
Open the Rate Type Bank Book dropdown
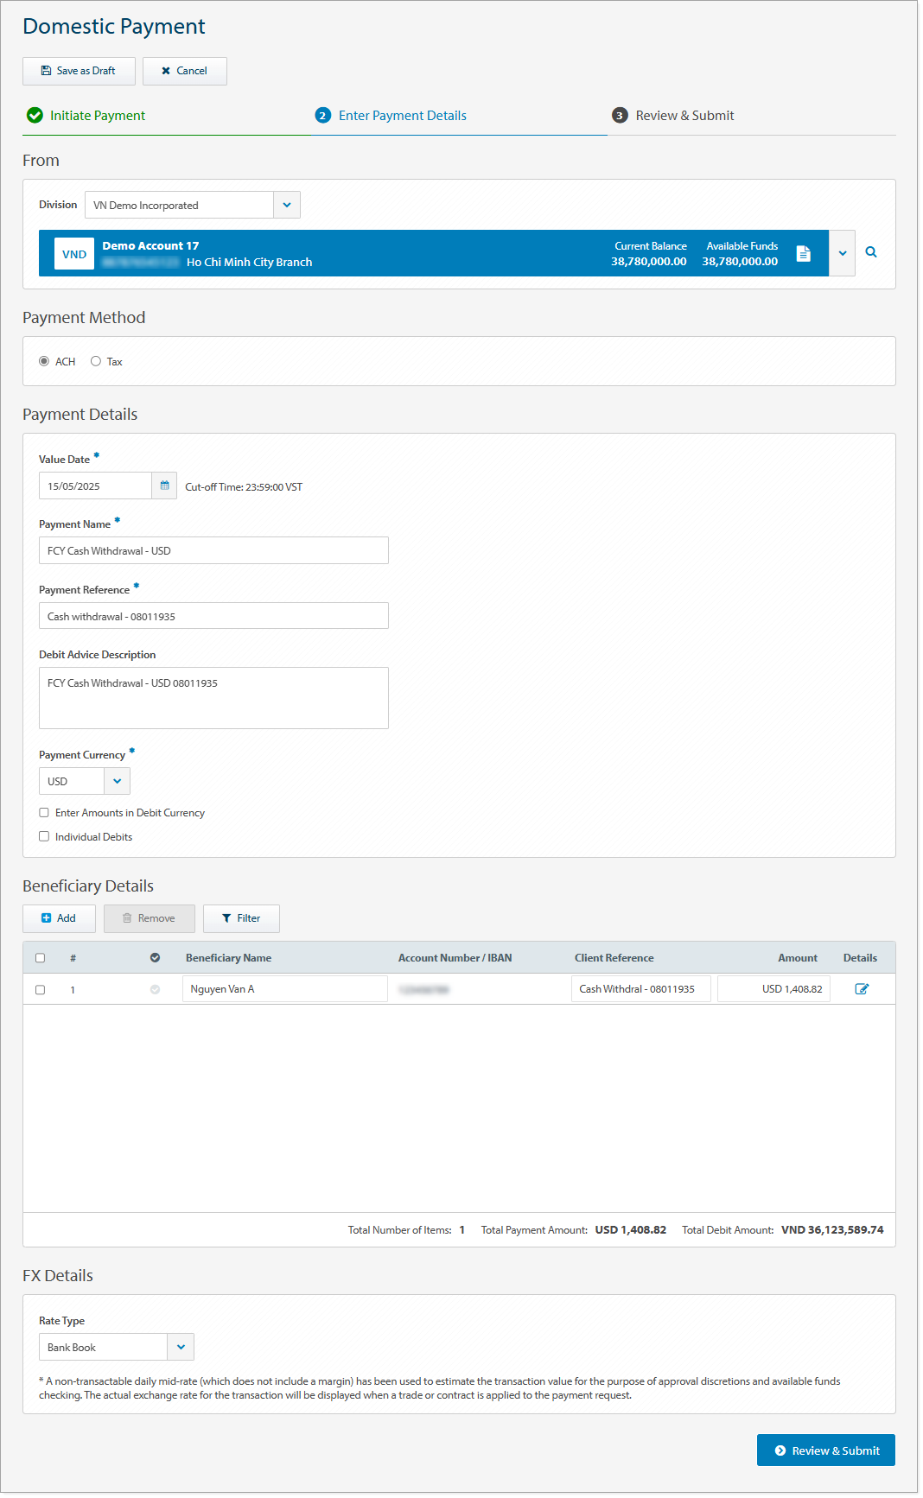click(x=181, y=1347)
